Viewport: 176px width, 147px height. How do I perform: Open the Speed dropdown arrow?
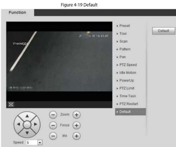[40, 142]
